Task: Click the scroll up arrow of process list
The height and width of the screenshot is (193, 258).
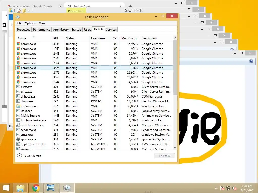Action: click(x=175, y=38)
